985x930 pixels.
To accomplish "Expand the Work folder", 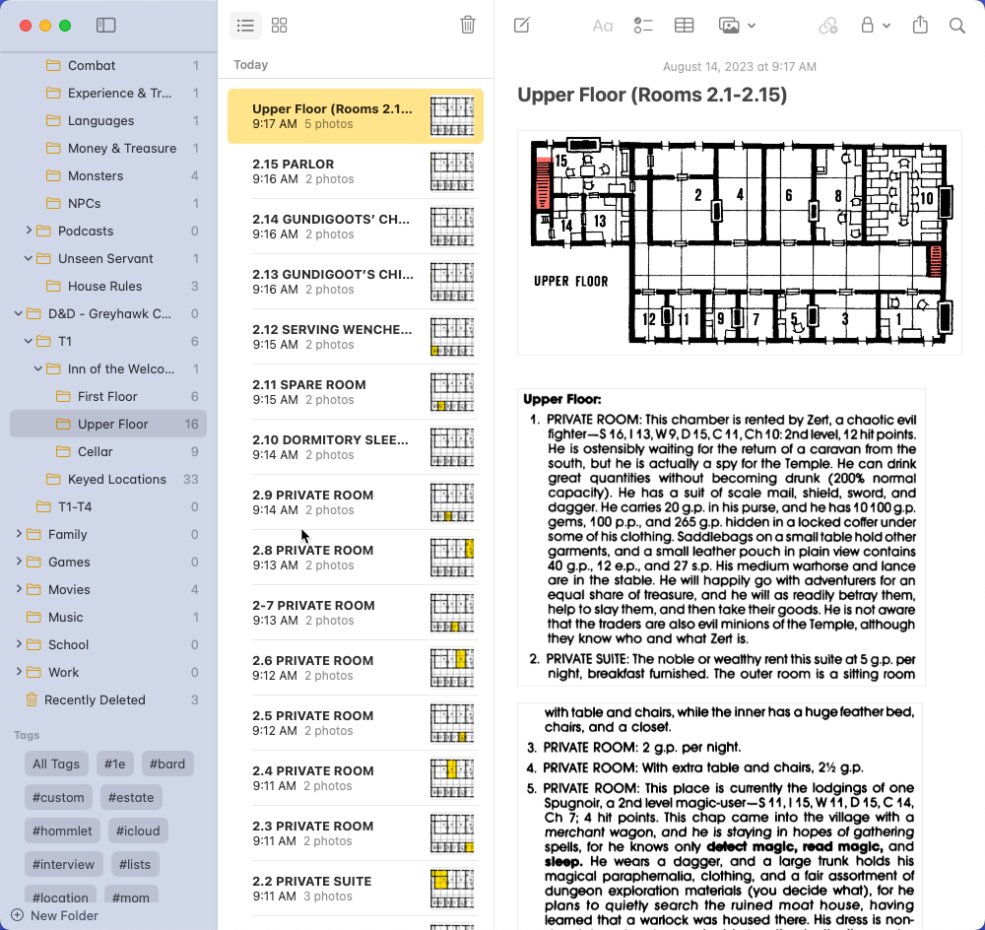I will point(18,672).
